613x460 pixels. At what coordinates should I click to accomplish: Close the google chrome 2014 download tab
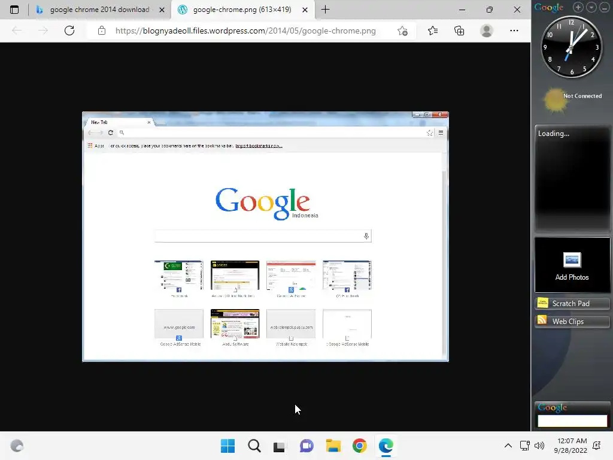162,10
